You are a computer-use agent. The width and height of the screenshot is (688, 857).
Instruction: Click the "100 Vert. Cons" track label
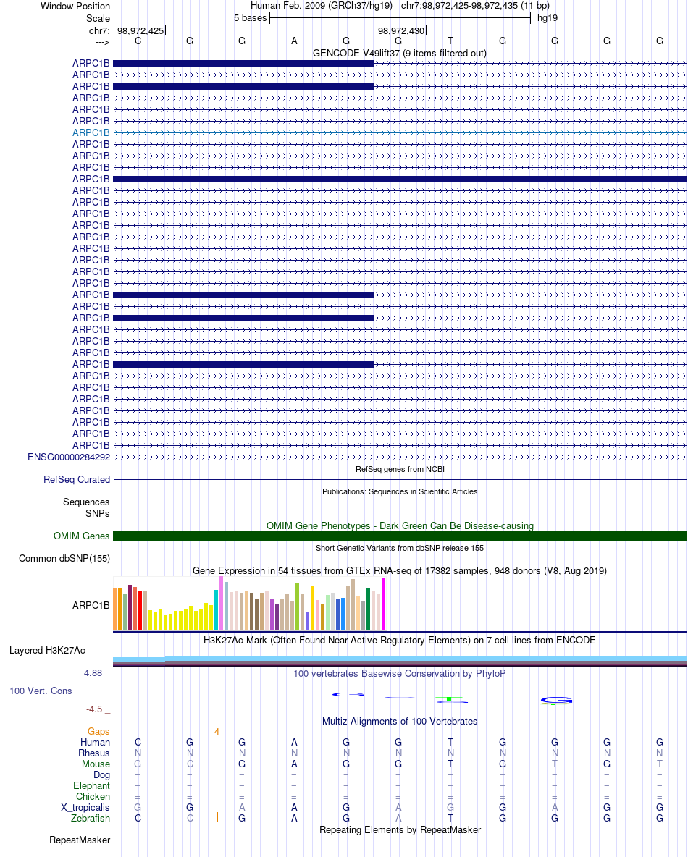coord(41,691)
